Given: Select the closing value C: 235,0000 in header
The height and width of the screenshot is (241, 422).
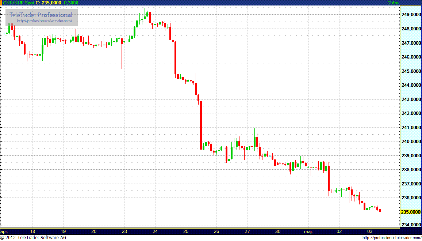Looking at the screenshot, I should click(48, 3).
